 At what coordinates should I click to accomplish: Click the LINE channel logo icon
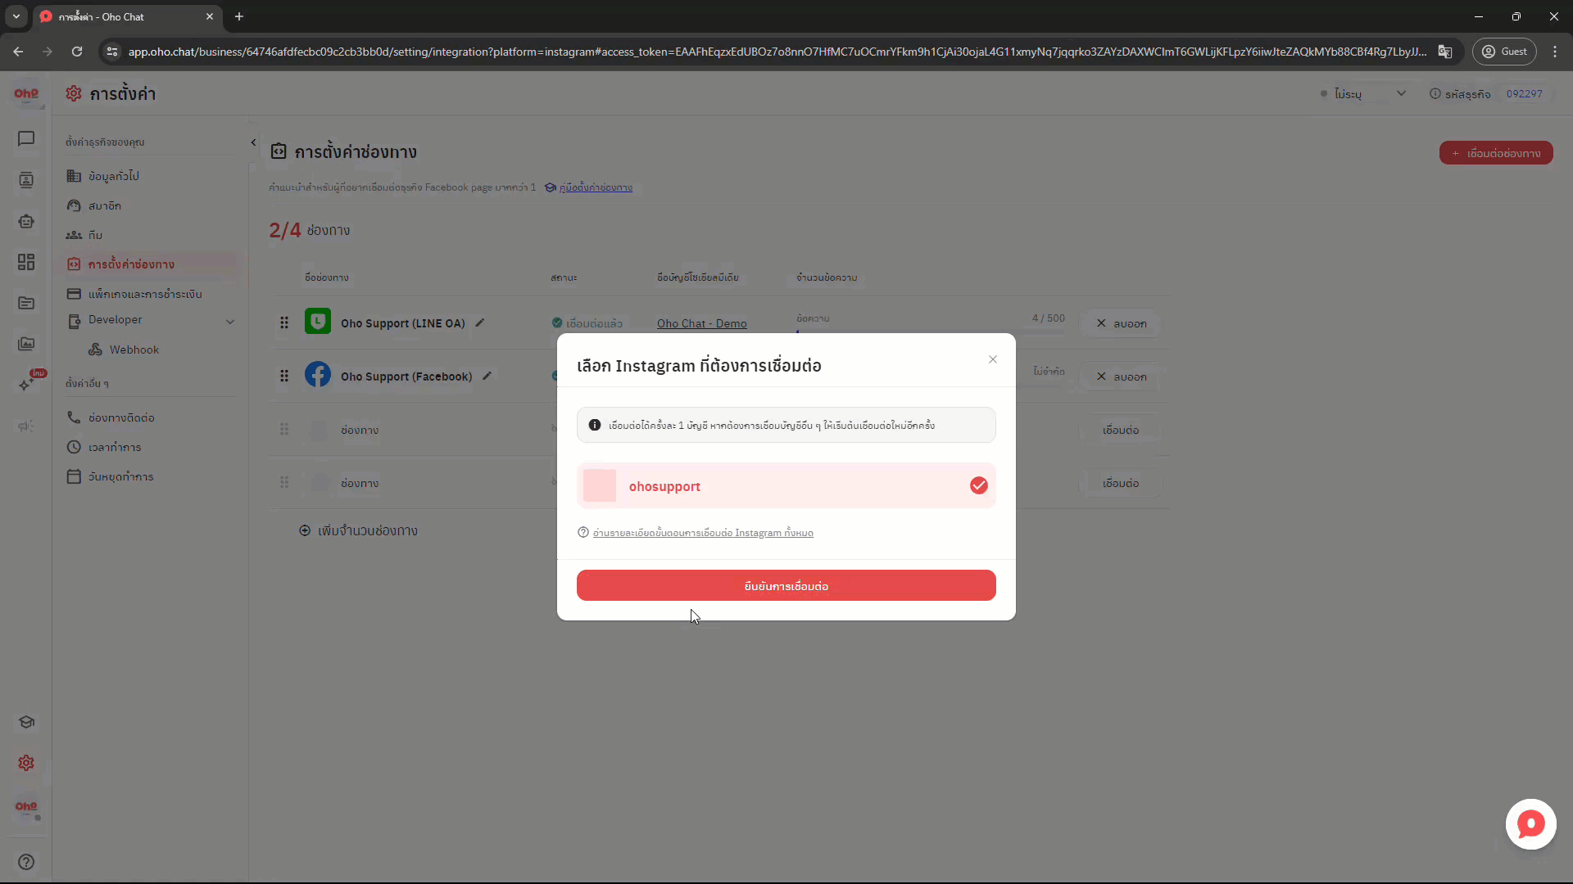pos(318,321)
